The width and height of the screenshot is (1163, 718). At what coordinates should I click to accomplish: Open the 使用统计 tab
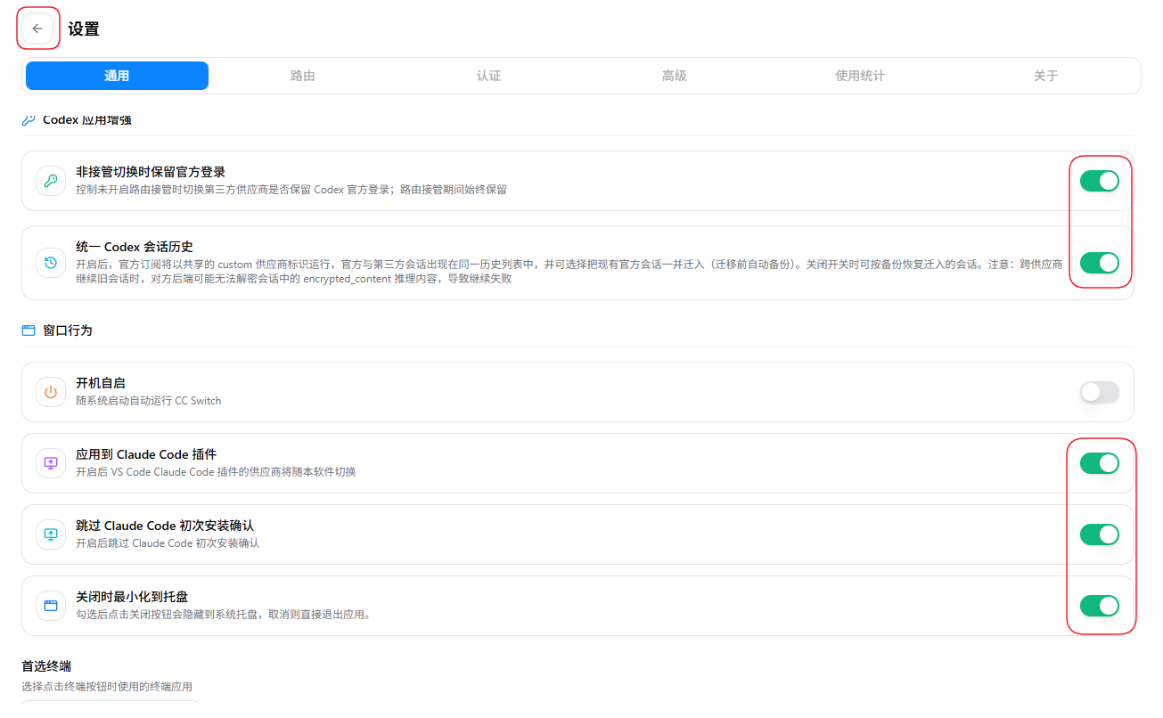tap(860, 76)
